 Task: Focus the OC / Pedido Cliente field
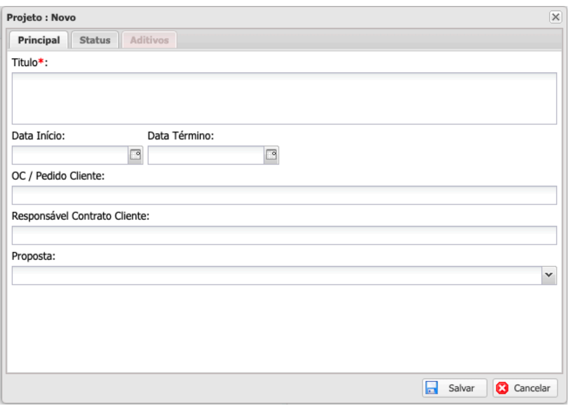point(284,195)
